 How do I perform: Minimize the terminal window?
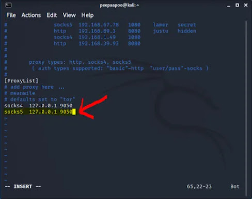229,6
